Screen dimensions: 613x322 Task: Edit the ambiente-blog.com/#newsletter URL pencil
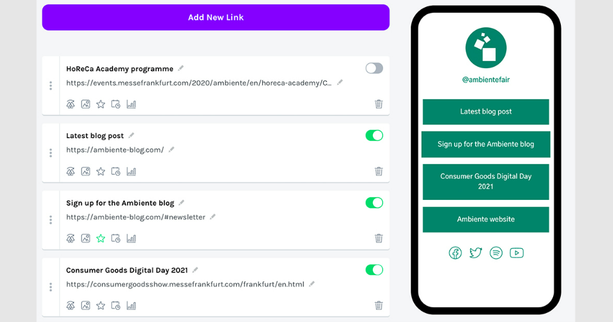click(212, 217)
